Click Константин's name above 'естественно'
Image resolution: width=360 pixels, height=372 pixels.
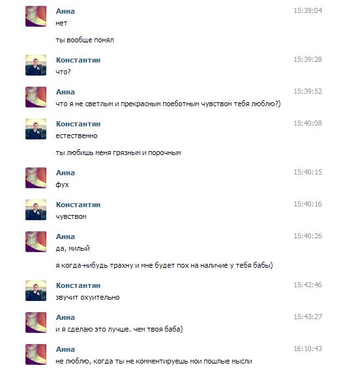[78, 124]
